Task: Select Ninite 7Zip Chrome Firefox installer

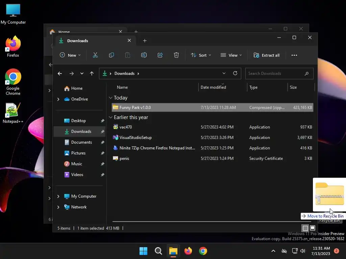Action: (x=213, y=148)
